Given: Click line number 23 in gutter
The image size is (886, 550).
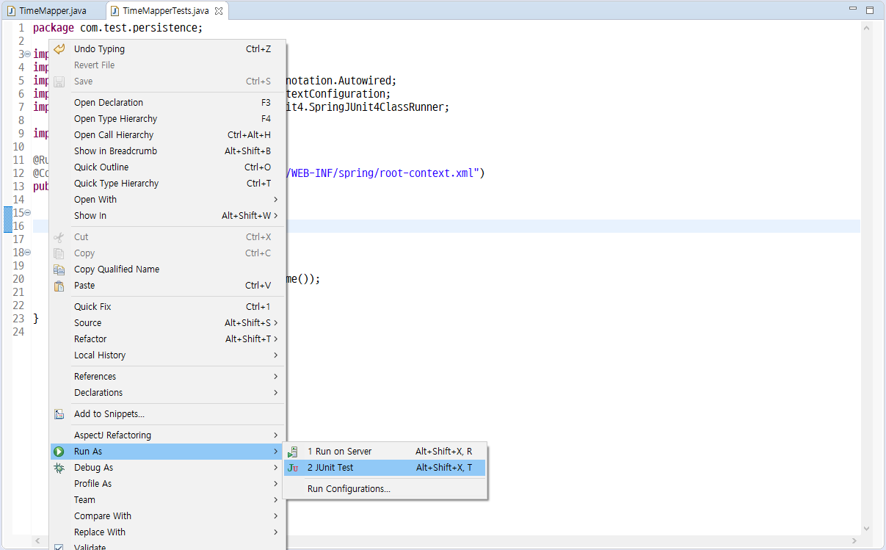Looking at the screenshot, I should 18,319.
